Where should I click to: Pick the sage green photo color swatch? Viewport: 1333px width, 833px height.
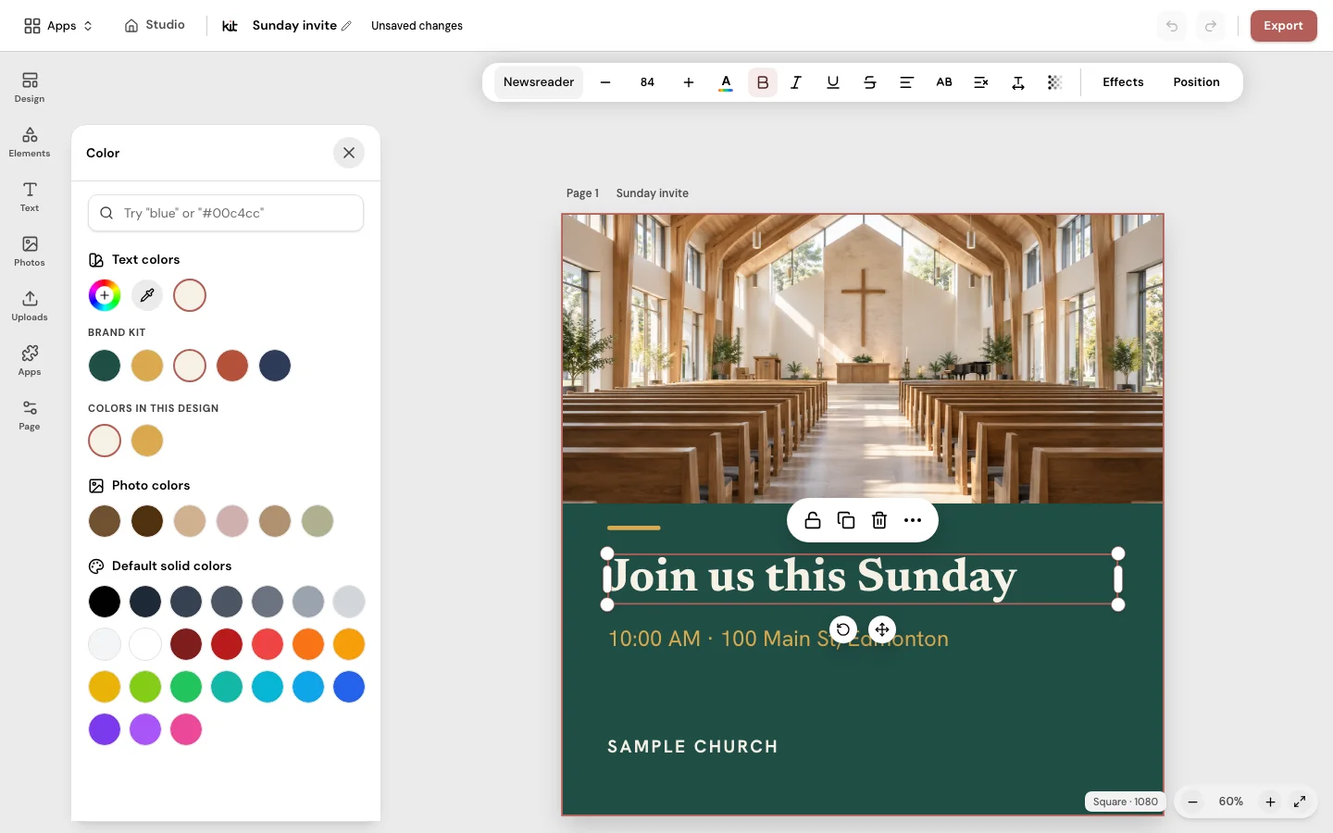(x=318, y=521)
